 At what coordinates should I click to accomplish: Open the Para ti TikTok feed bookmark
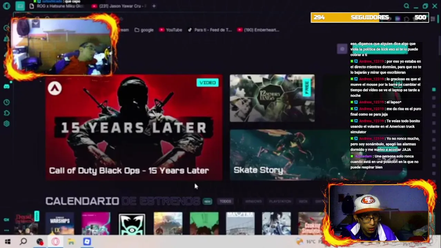(209, 30)
